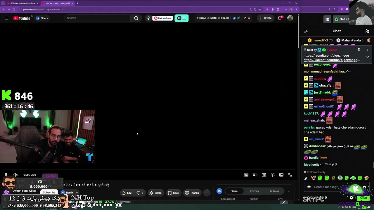Open the pinned message options menu

tap(368, 50)
